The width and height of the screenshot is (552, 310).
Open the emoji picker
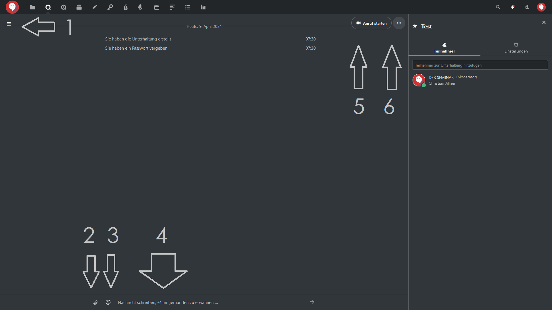click(x=108, y=302)
